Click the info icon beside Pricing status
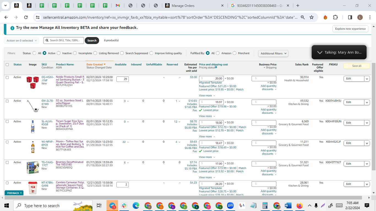376x211 pixels. tap(216, 67)
